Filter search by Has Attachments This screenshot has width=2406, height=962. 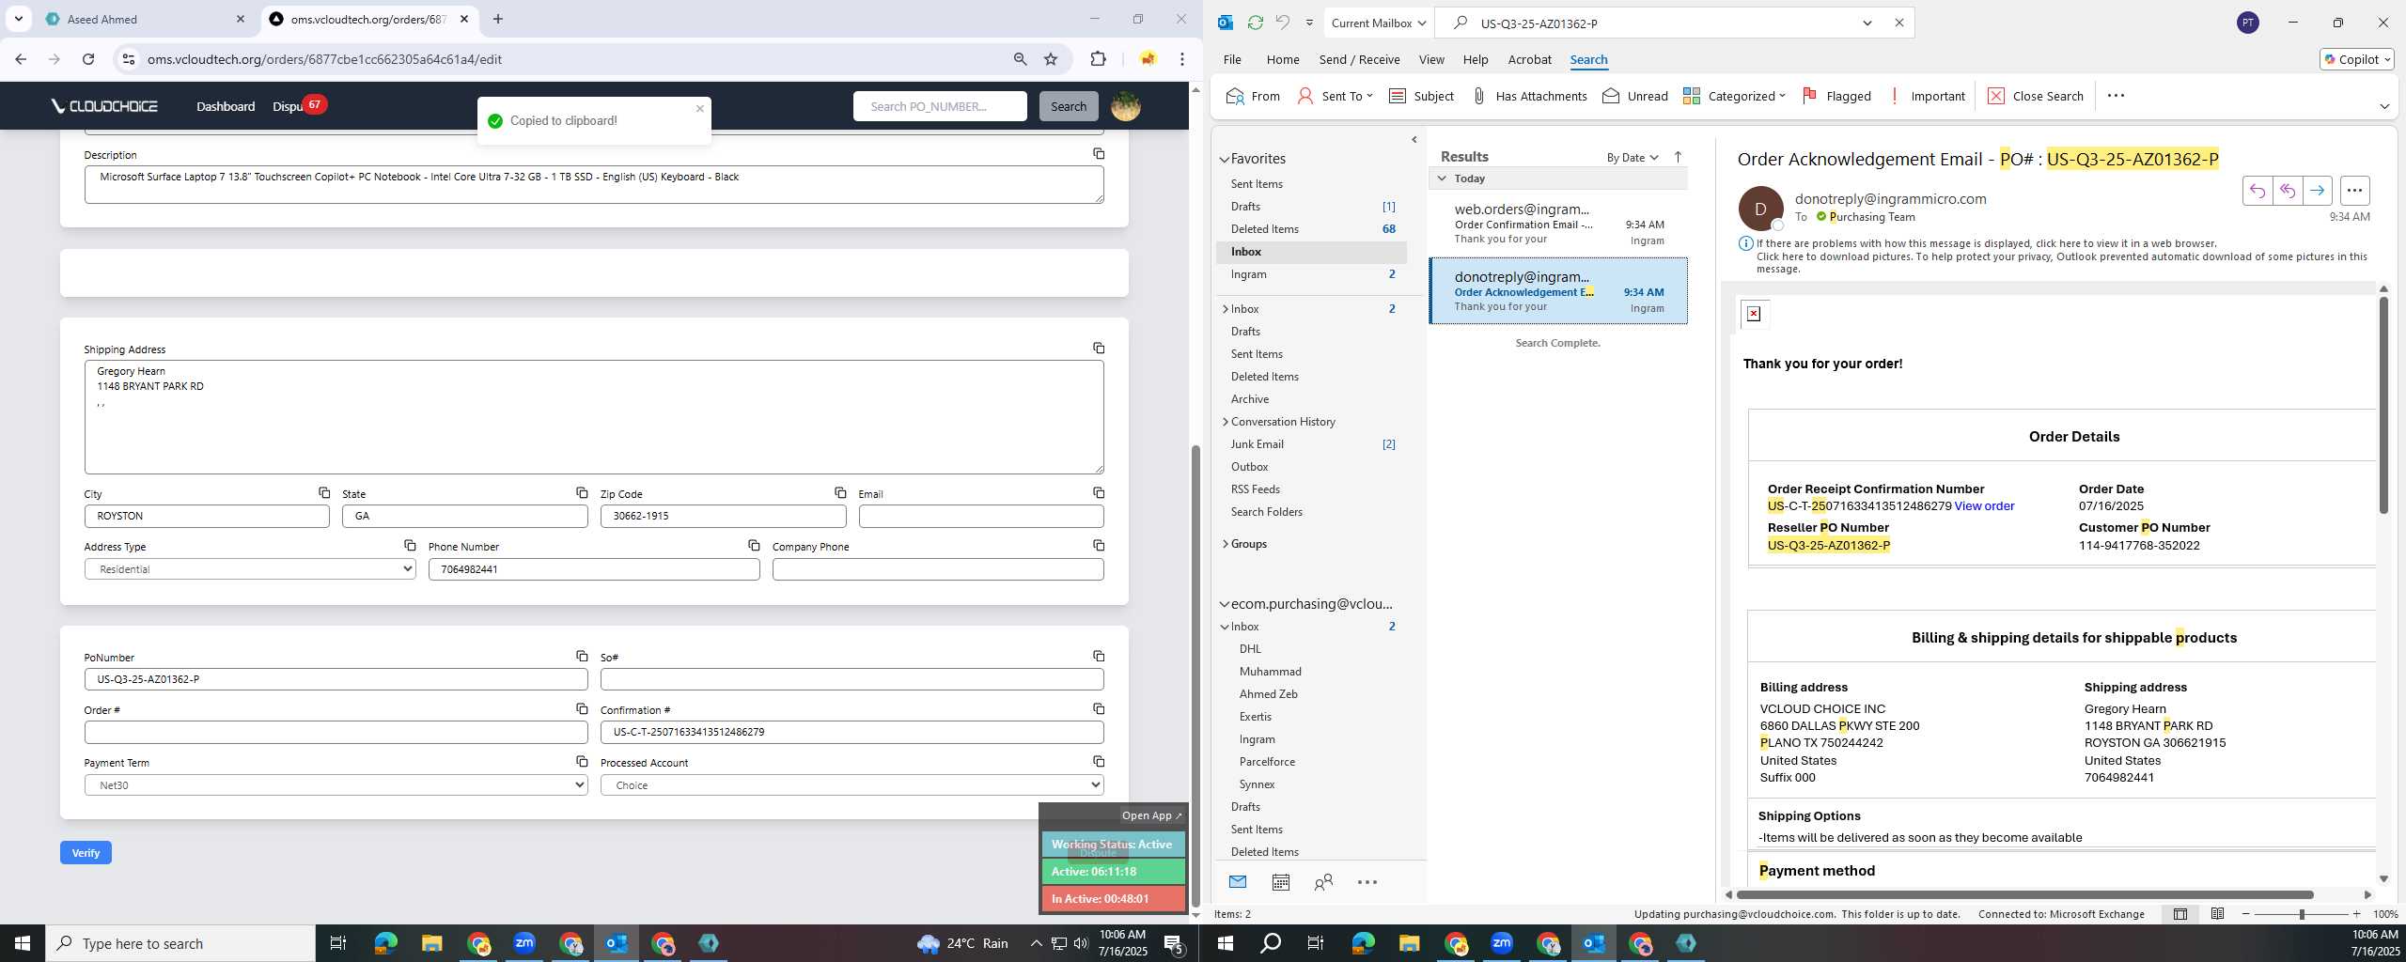[x=1529, y=96]
